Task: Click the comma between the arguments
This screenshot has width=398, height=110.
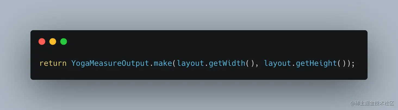Action: pos(257,65)
